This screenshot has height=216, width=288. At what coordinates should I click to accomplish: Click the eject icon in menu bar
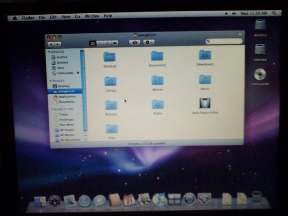(x=226, y=14)
